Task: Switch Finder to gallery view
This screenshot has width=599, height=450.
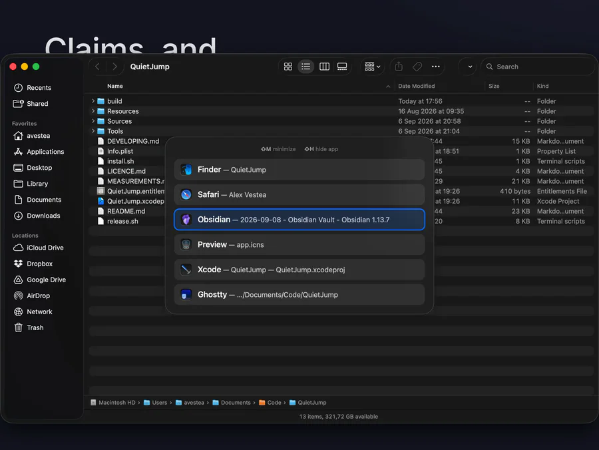Action: click(x=342, y=67)
